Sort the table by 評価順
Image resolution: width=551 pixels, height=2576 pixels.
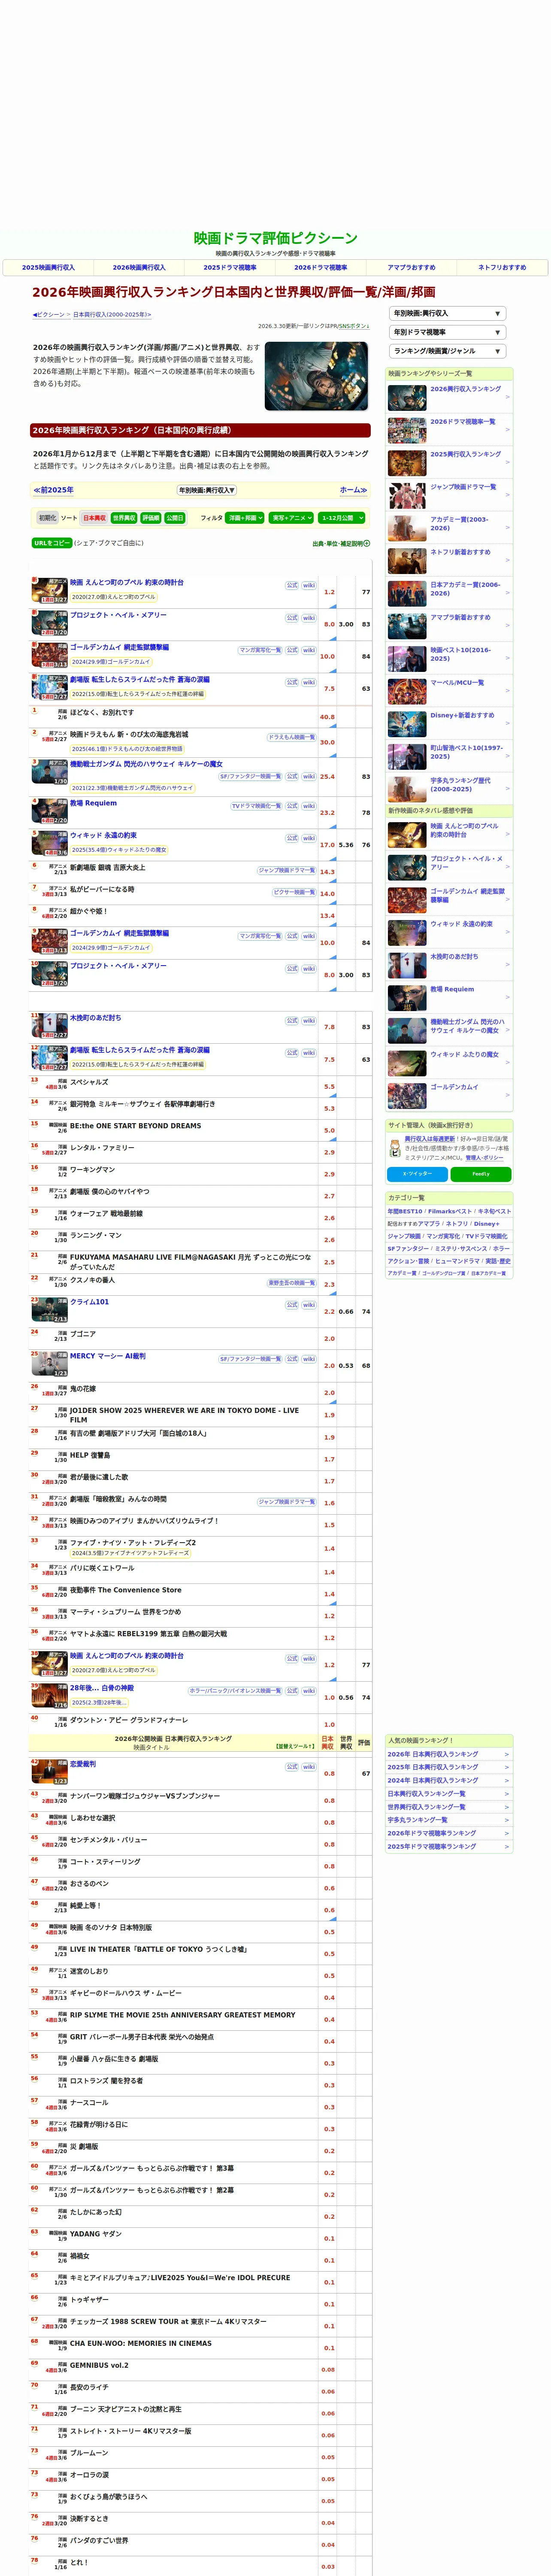150,518
